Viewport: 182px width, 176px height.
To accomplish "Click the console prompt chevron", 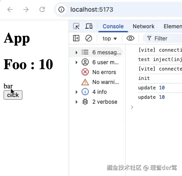I will coord(132,107).
